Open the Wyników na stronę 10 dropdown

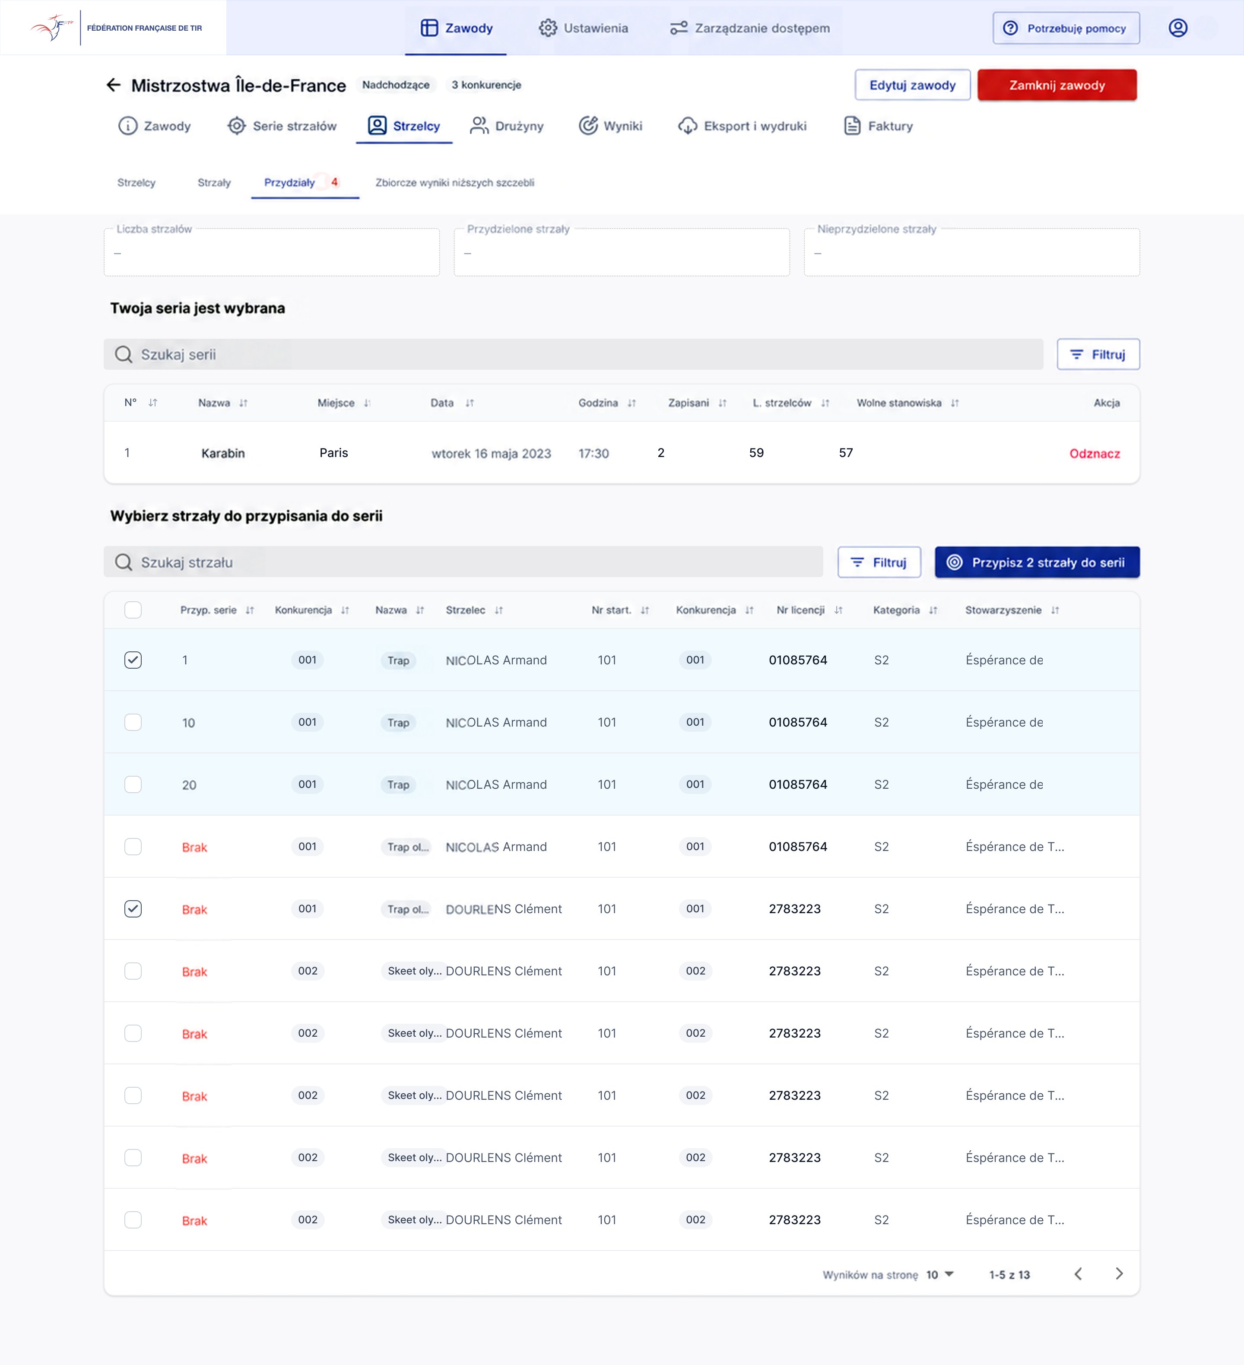[x=940, y=1274]
